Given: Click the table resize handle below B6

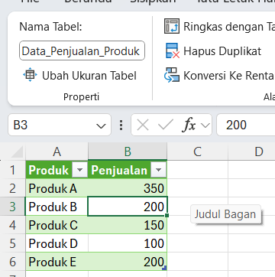Looking at the screenshot, I should 165,268.
